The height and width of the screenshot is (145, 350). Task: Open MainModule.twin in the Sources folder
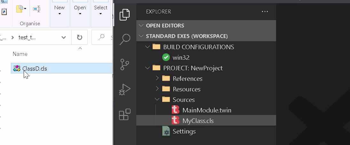(206, 110)
